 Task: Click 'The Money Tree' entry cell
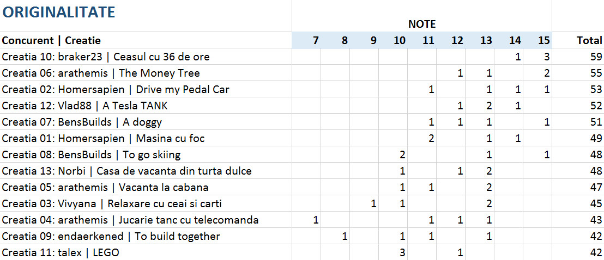pos(101,73)
